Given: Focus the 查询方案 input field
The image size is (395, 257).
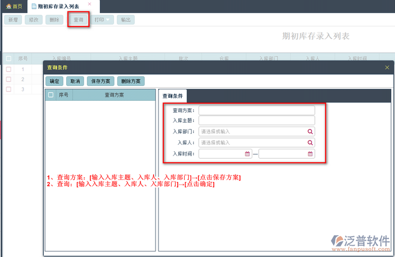Looking at the screenshot, I should pyautogui.click(x=257, y=111).
